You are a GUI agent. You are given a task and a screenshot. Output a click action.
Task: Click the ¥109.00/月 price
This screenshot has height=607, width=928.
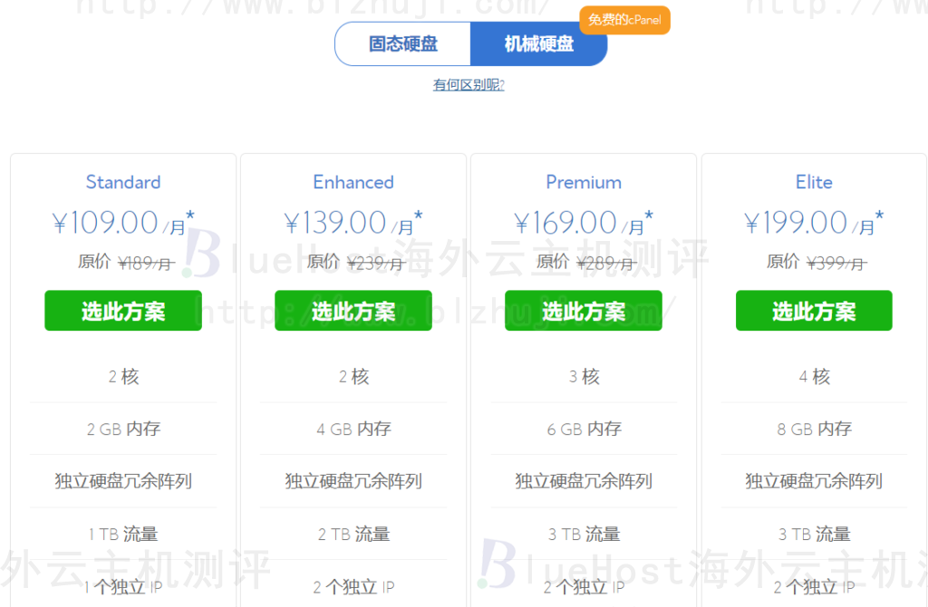[123, 223]
